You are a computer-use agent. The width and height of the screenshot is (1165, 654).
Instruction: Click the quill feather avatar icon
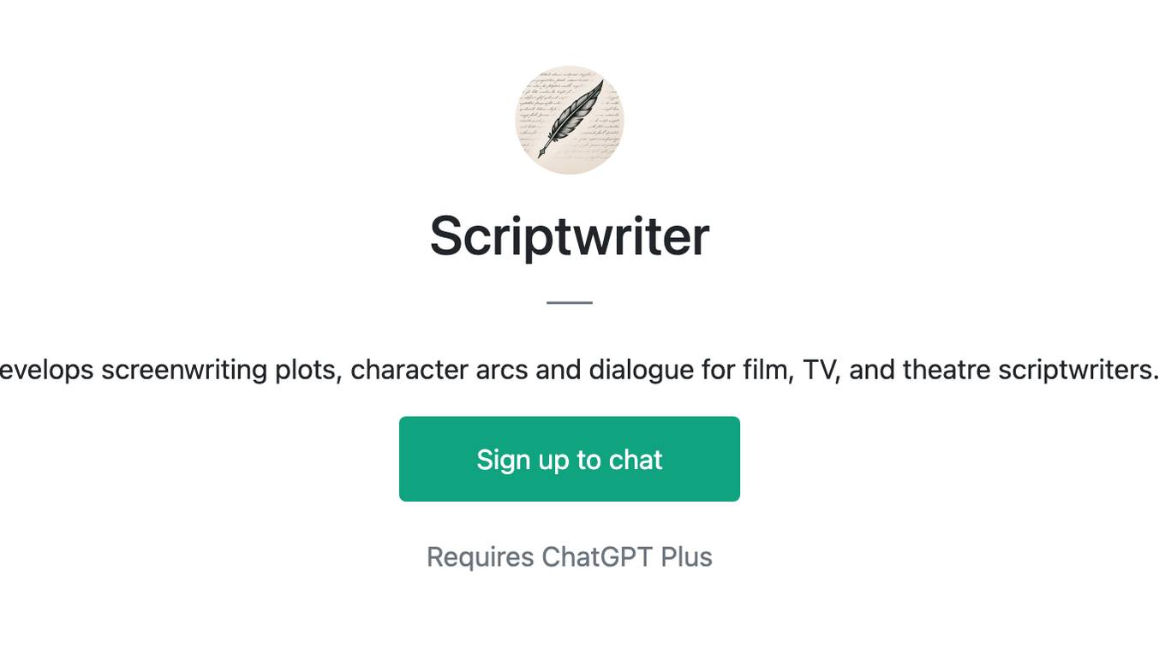click(x=570, y=120)
